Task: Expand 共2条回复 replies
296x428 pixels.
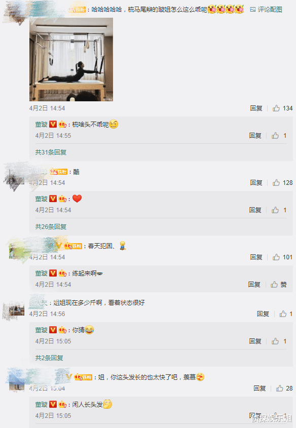Action: tap(49, 358)
